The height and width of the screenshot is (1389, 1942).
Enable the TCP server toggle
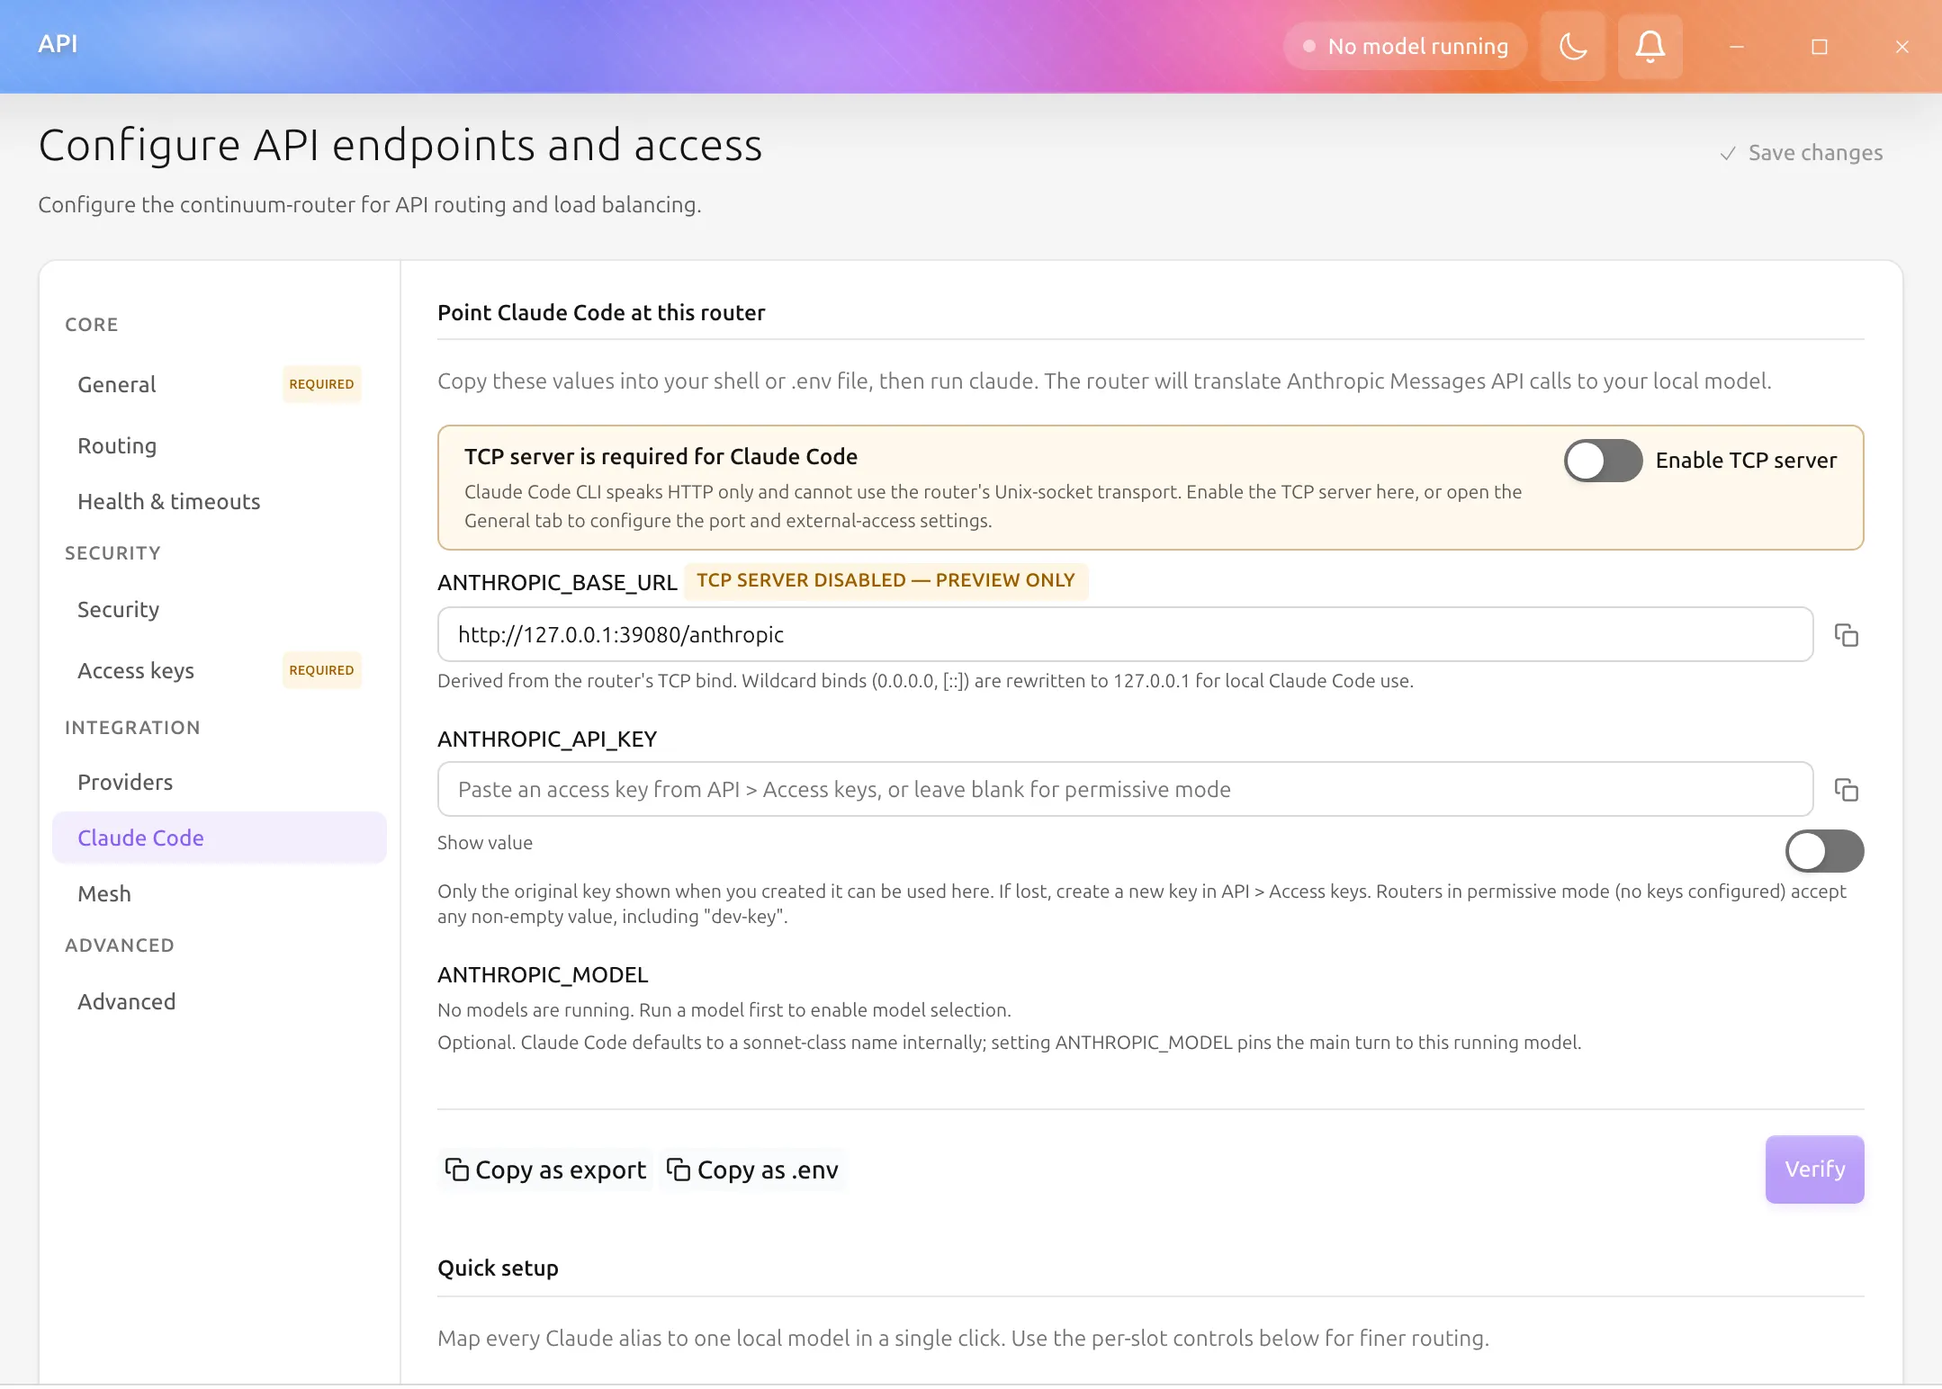[1603, 461]
